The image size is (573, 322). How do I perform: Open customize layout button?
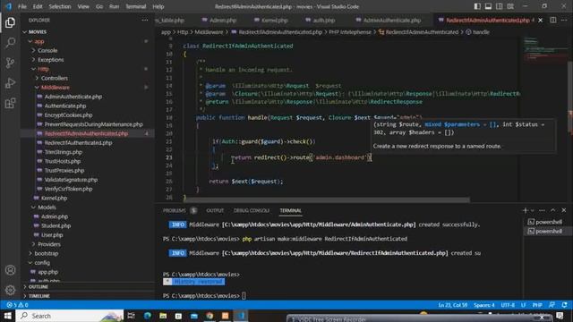tap(510, 6)
